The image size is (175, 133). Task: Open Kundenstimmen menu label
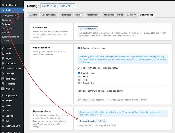tap(13, 68)
